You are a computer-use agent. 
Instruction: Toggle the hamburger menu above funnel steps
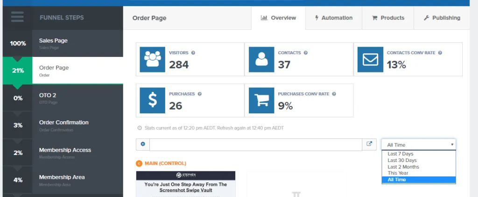[17, 17]
